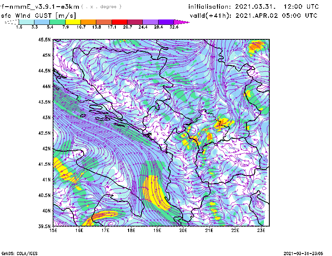The height and width of the screenshot is (256, 332).
Task: Click the 17E longitude label
Action: coord(105,230)
